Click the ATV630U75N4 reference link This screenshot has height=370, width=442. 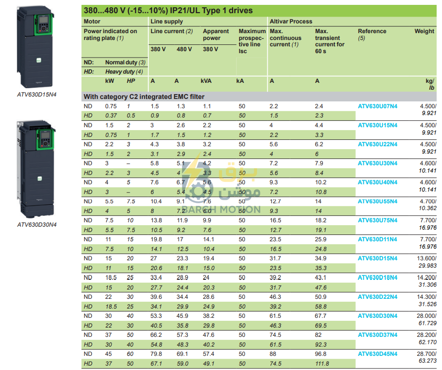point(378,220)
